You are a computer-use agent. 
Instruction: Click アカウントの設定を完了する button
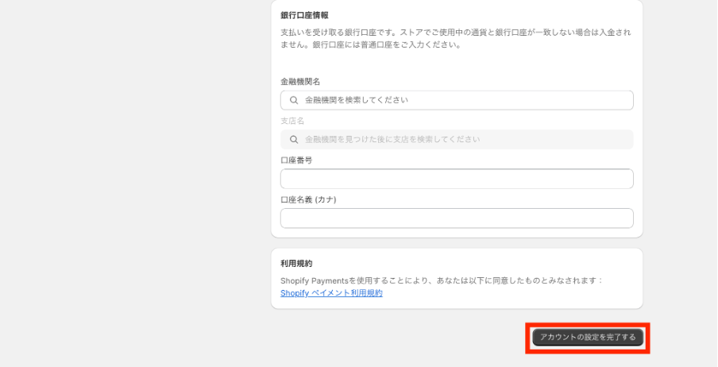(x=588, y=338)
